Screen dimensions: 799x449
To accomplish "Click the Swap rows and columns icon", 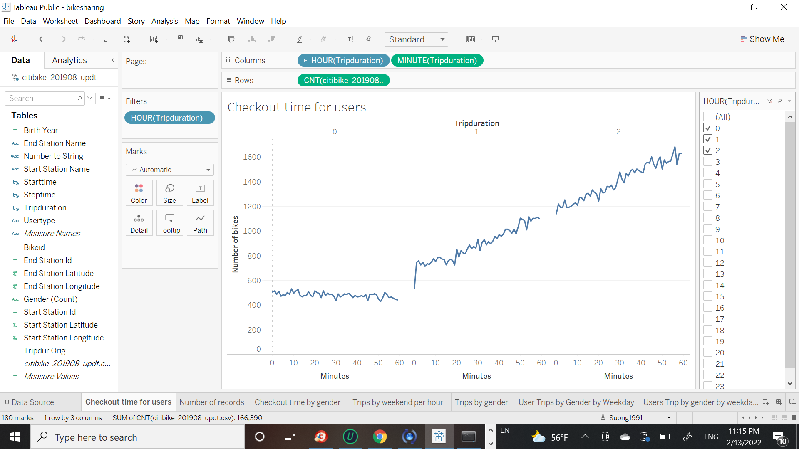I will pyautogui.click(x=231, y=39).
